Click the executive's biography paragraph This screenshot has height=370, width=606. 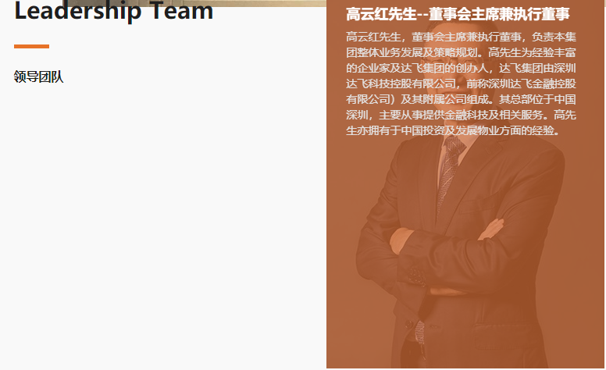click(461, 84)
